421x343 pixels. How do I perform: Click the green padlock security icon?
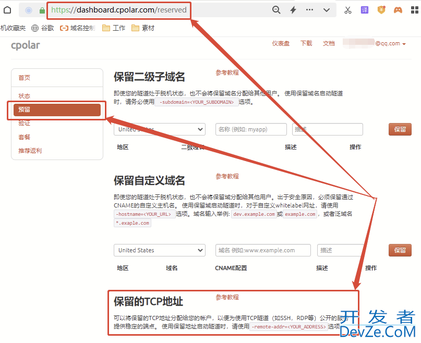pos(42,10)
